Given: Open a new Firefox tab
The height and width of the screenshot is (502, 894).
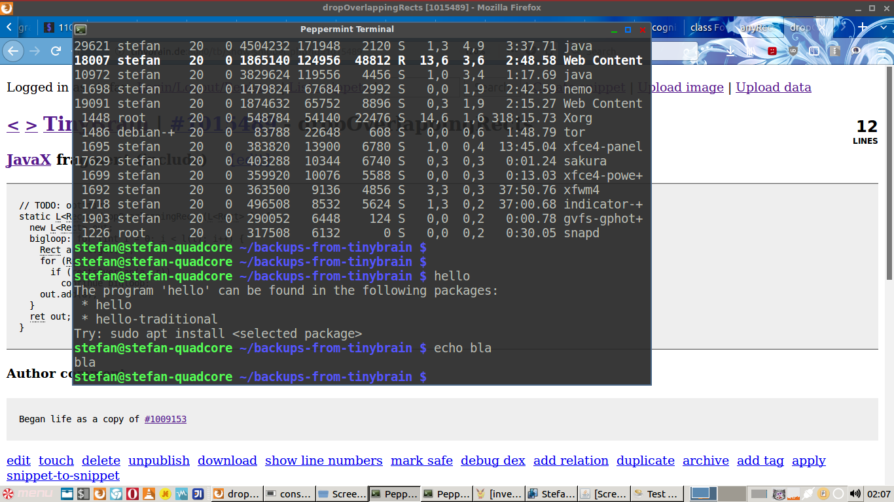Looking at the screenshot, I should coord(863,27).
